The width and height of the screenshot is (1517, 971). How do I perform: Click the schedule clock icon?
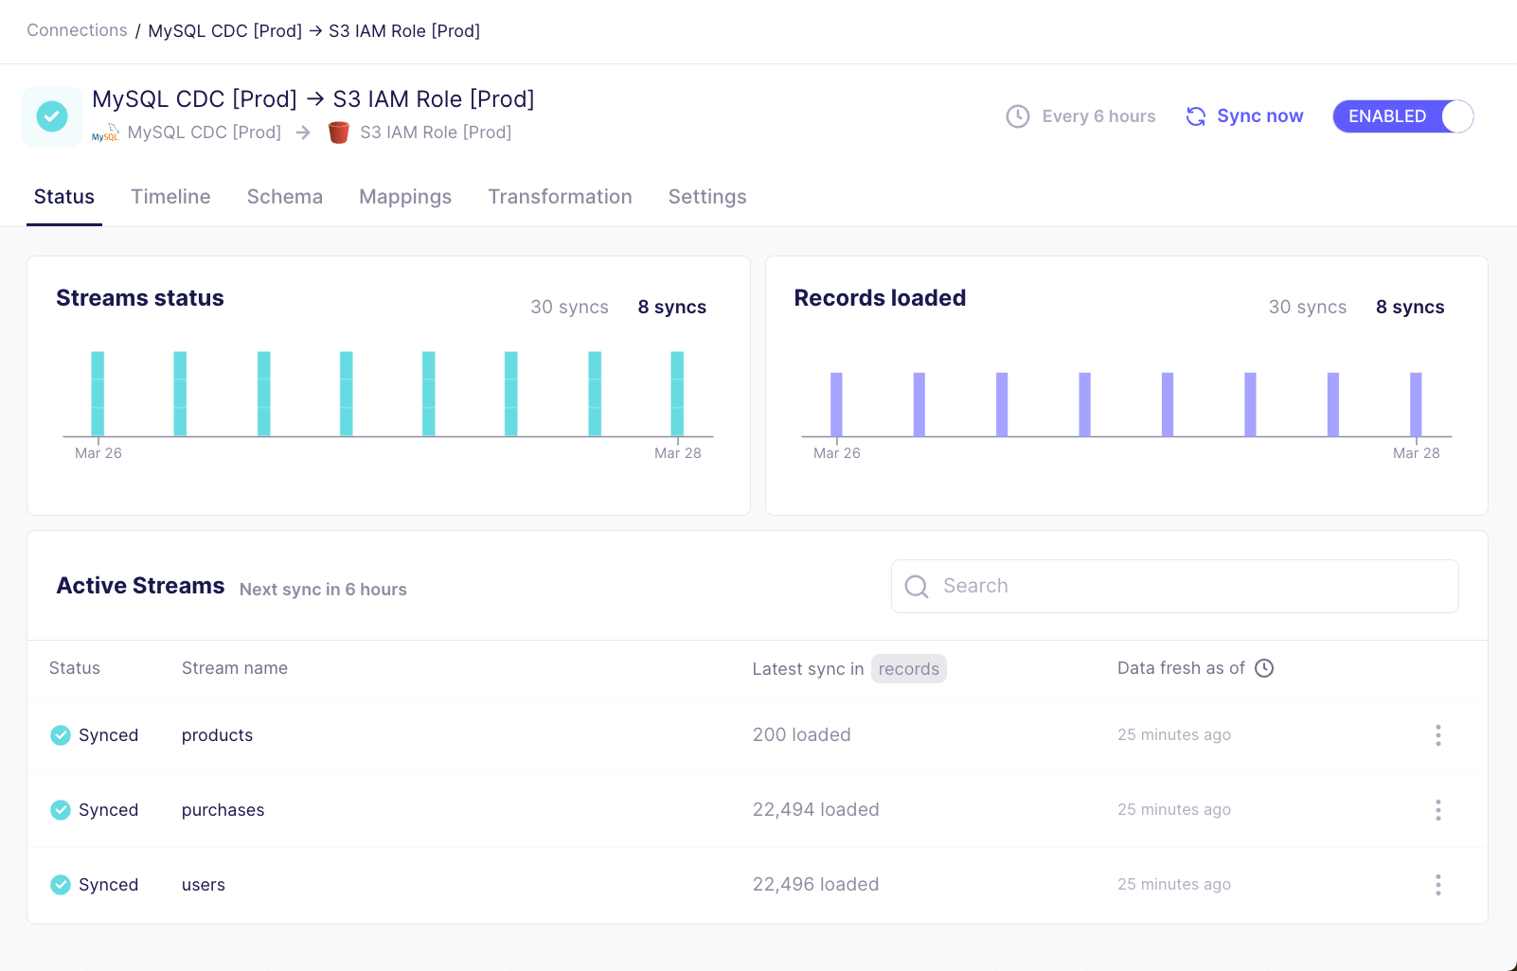[x=1018, y=116]
